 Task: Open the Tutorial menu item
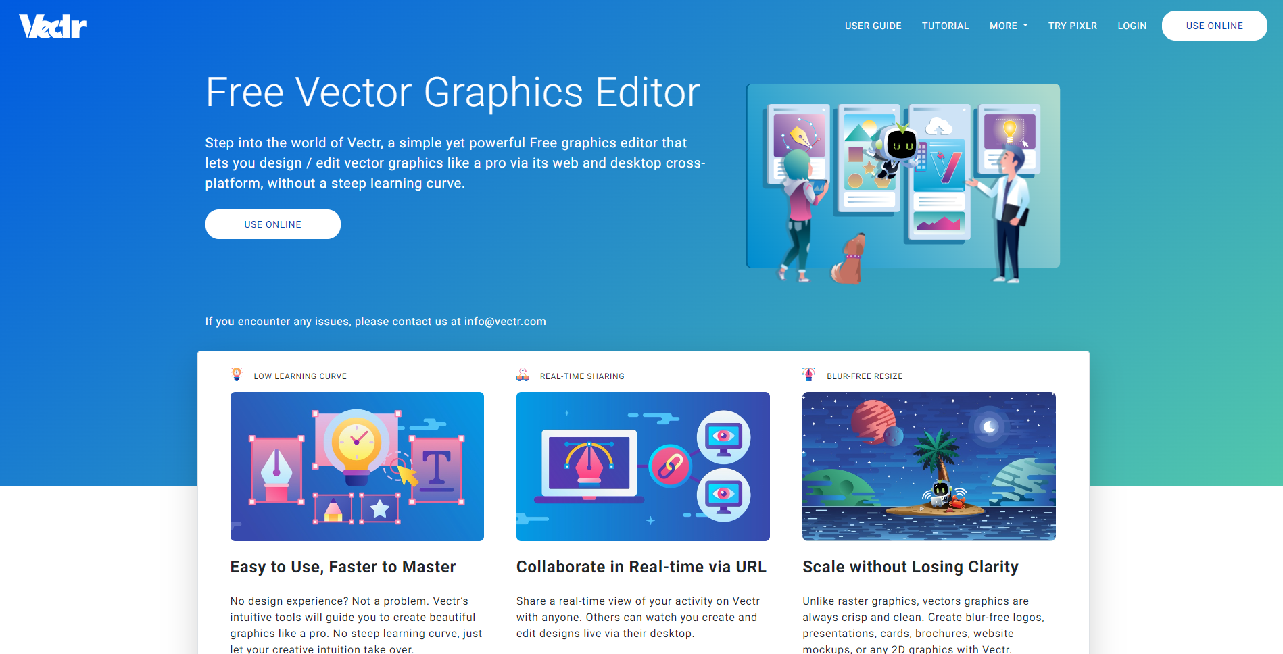tap(945, 26)
